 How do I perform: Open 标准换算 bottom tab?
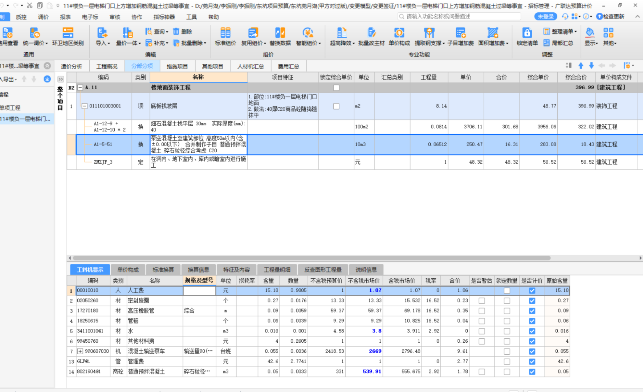pos(163,270)
